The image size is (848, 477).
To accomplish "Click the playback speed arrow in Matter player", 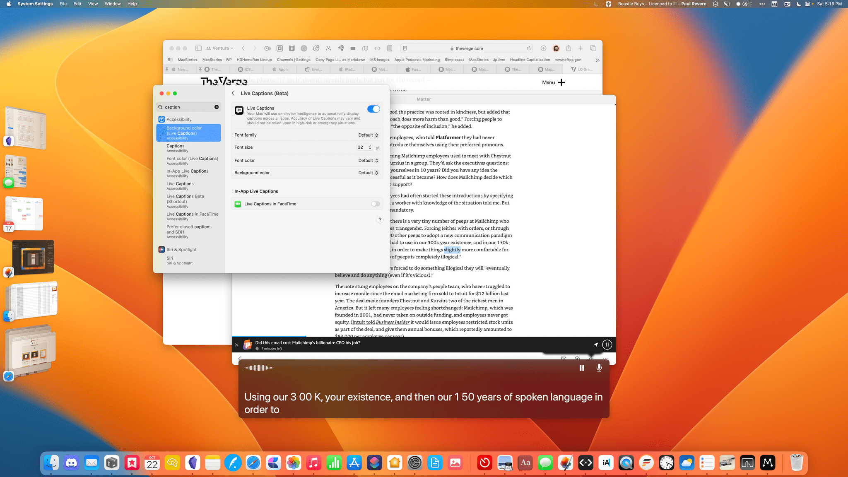I will pos(596,344).
